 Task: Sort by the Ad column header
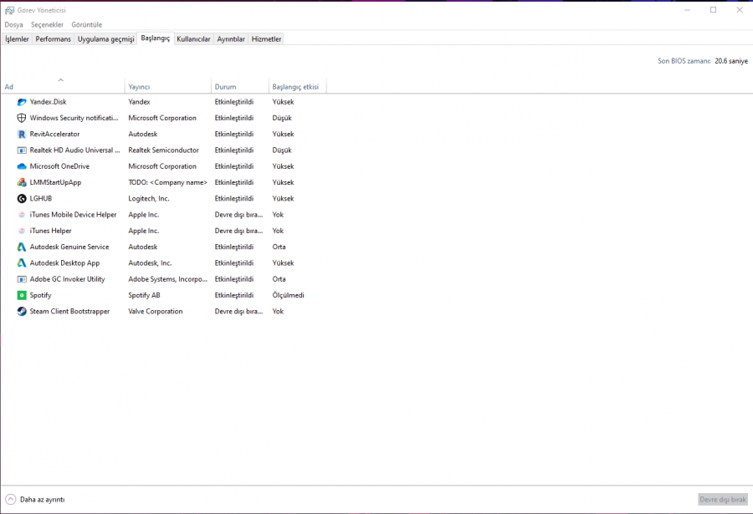coord(63,87)
